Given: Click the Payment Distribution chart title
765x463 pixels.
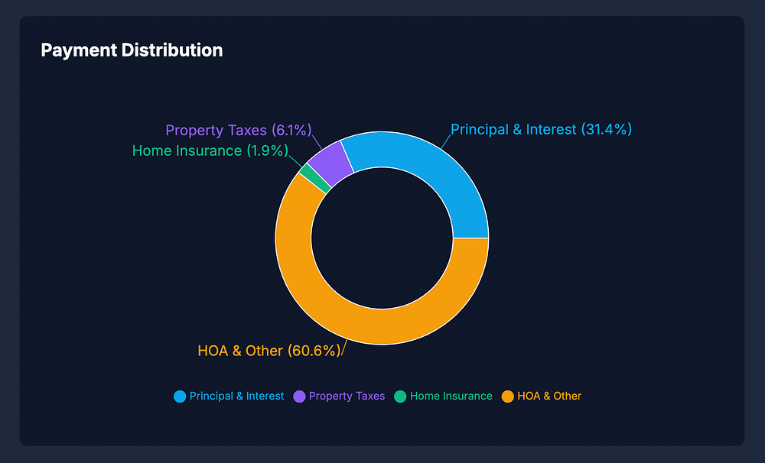Looking at the screenshot, I should (x=132, y=50).
